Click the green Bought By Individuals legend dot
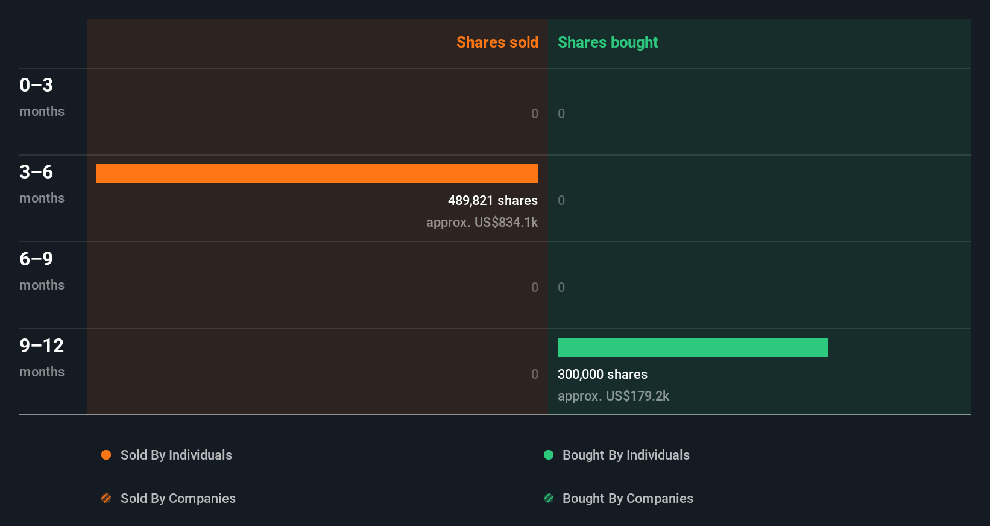The image size is (990, 526). 549,455
